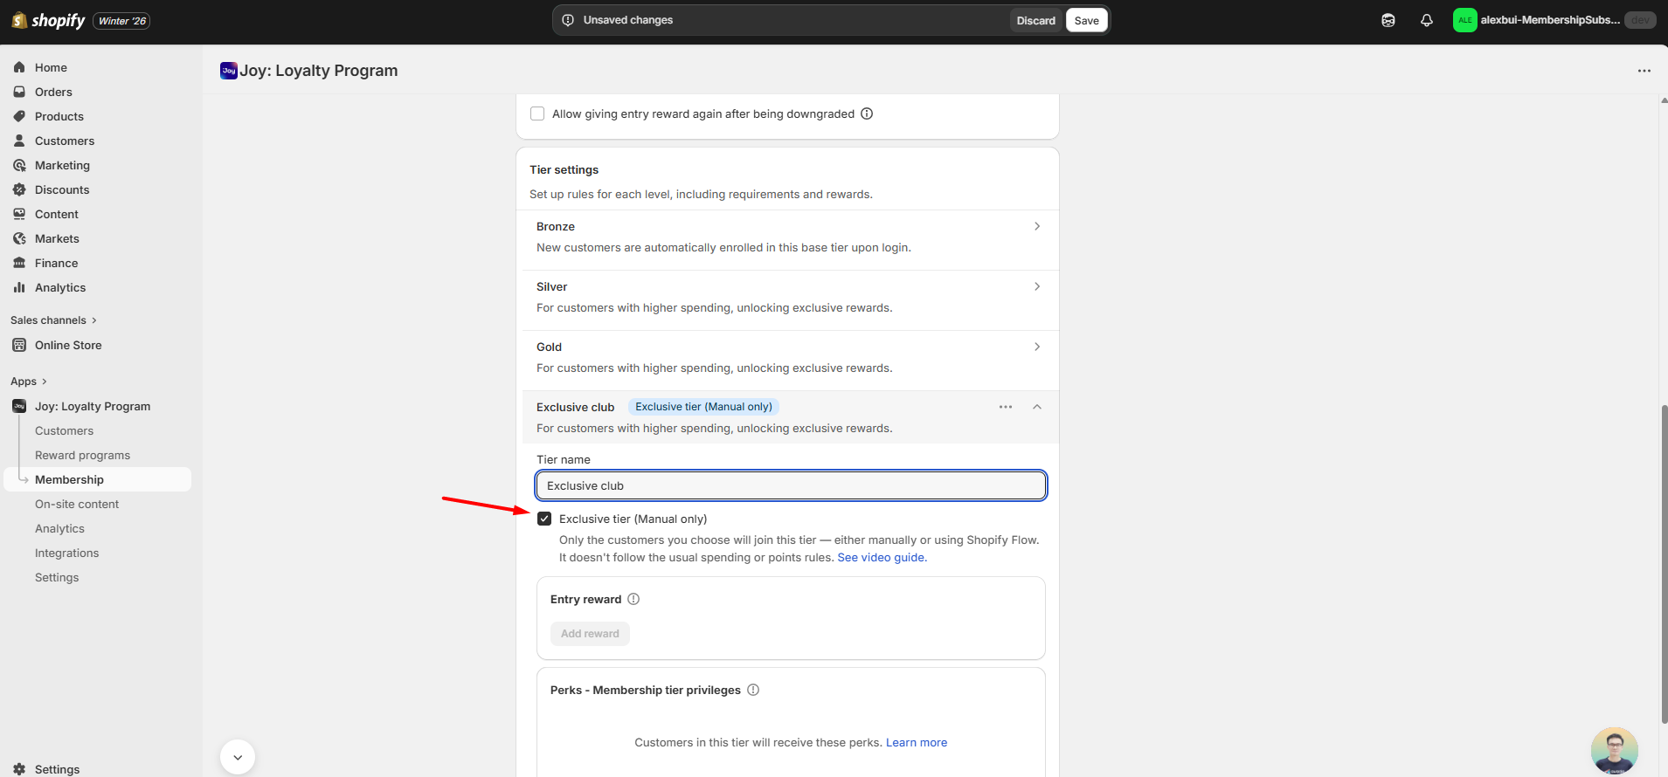Uncheck Exclusive tier (Manual only) checkbox
Image resolution: width=1668 pixels, height=777 pixels.
tap(544, 519)
